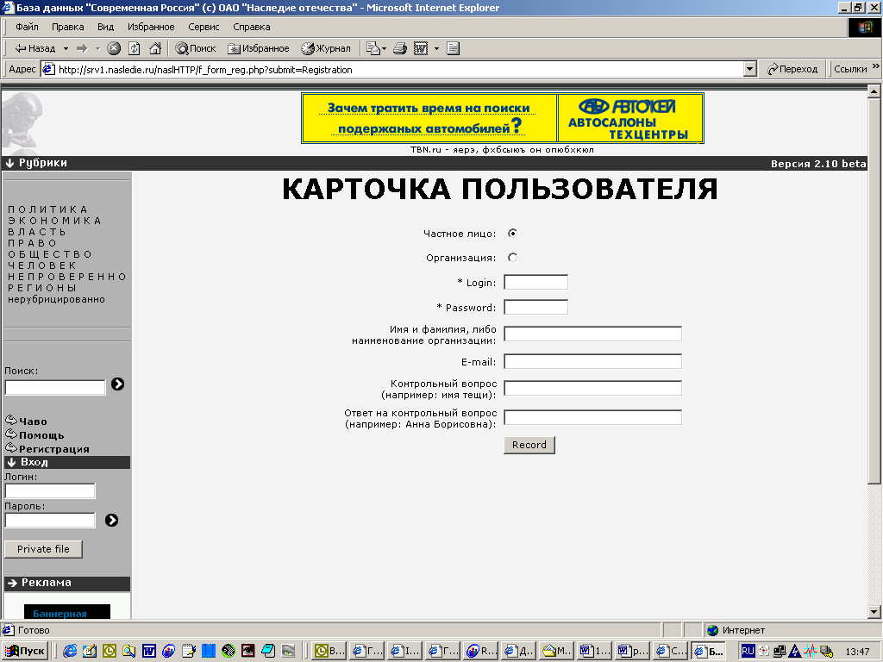Open the Журнал (History) toolbar button
This screenshot has width=883, height=662.
tap(326, 48)
